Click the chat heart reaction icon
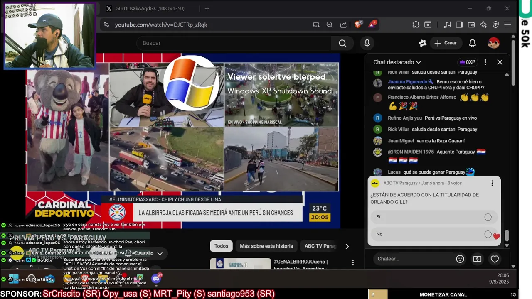532x299 pixels. [x=495, y=259]
